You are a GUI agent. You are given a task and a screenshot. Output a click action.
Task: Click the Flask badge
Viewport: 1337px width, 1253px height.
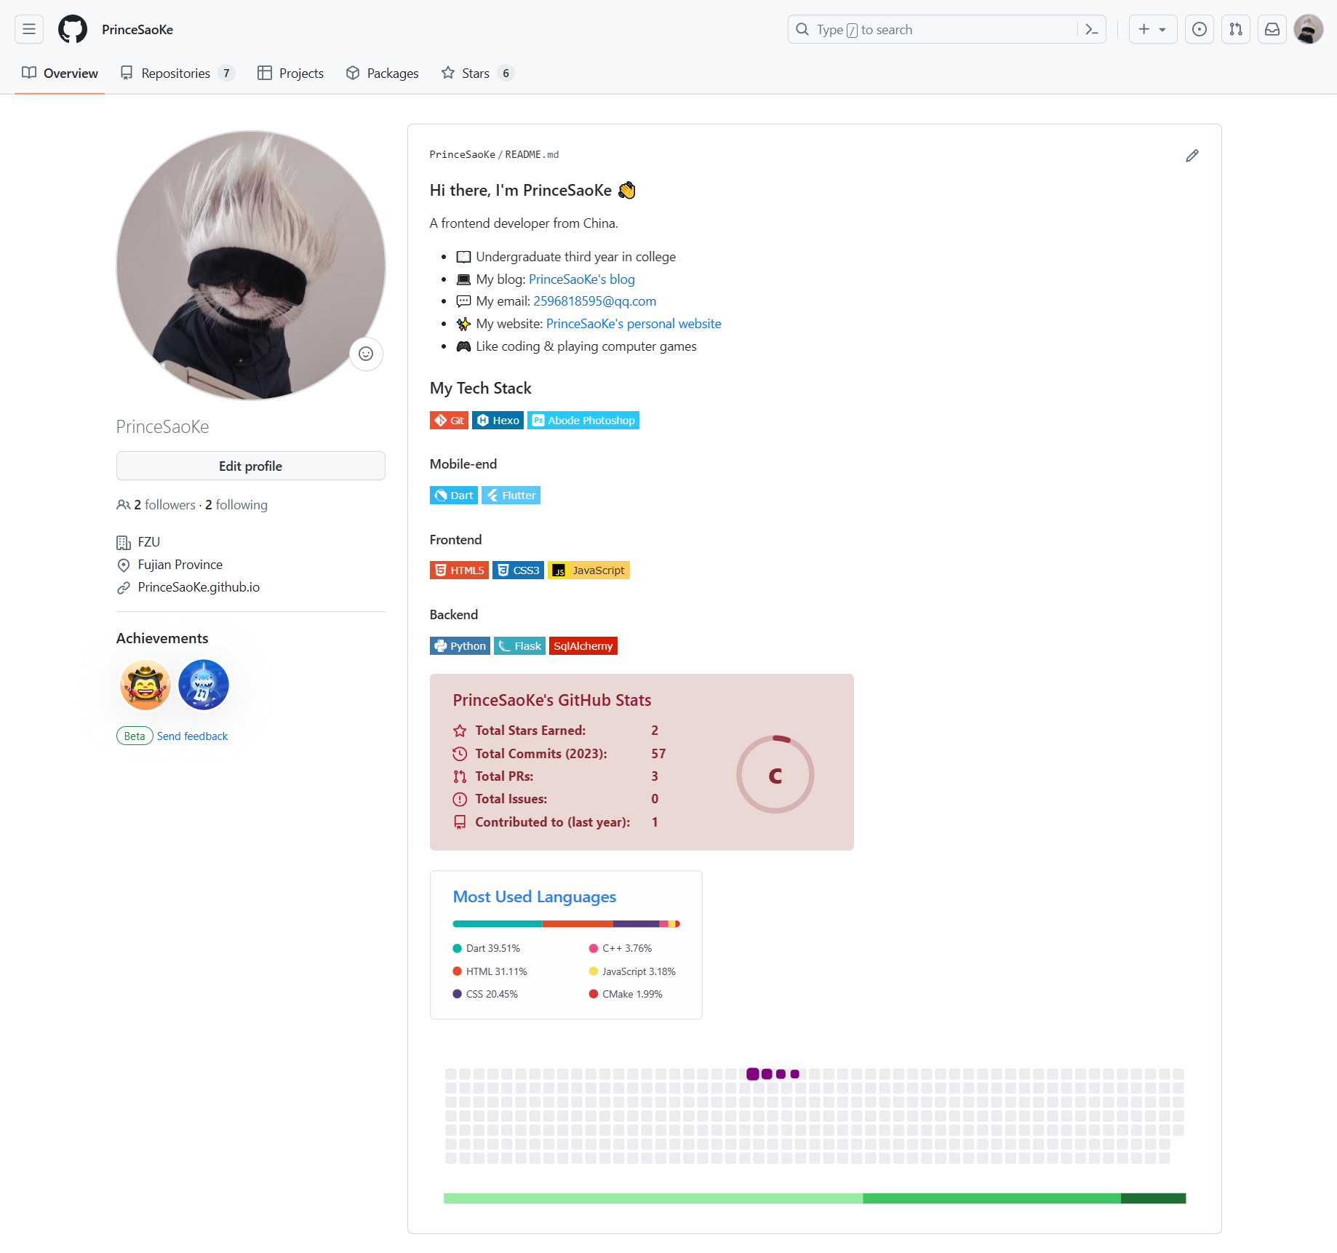click(x=519, y=645)
